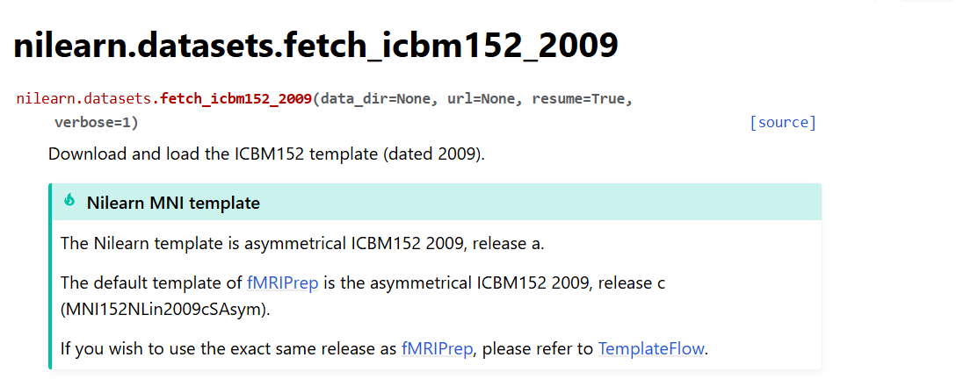Click the teal admonition header bar
The image size is (971, 379).
pos(527,203)
